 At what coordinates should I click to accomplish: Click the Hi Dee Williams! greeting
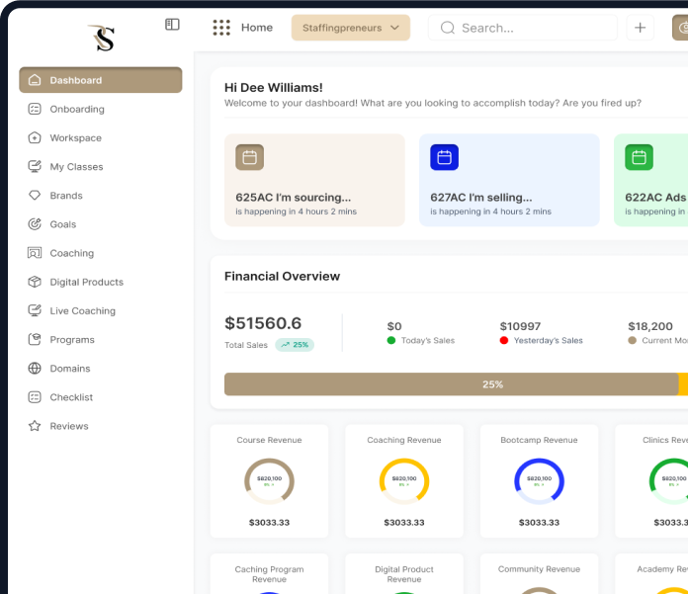274,88
